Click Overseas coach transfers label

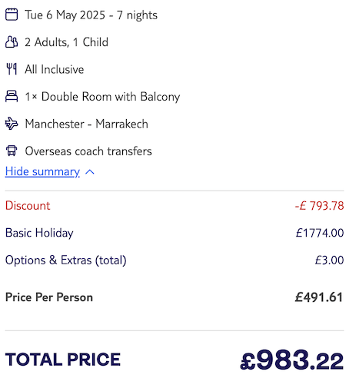tap(88, 151)
